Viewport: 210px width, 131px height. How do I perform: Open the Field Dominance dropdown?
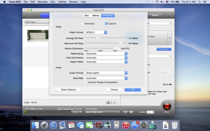click(x=106, y=58)
